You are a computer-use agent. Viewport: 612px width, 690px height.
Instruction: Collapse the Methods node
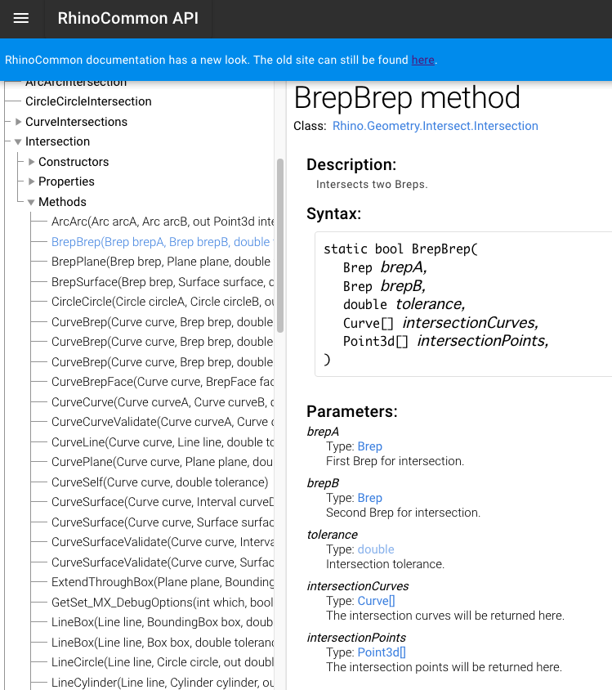pyautogui.click(x=31, y=202)
